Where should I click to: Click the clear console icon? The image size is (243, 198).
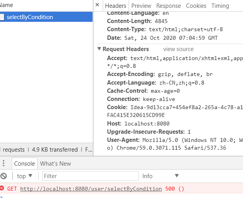pyautogui.click(x=4, y=176)
